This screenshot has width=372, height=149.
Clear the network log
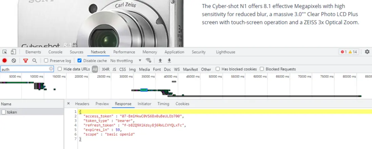(x=14, y=60)
